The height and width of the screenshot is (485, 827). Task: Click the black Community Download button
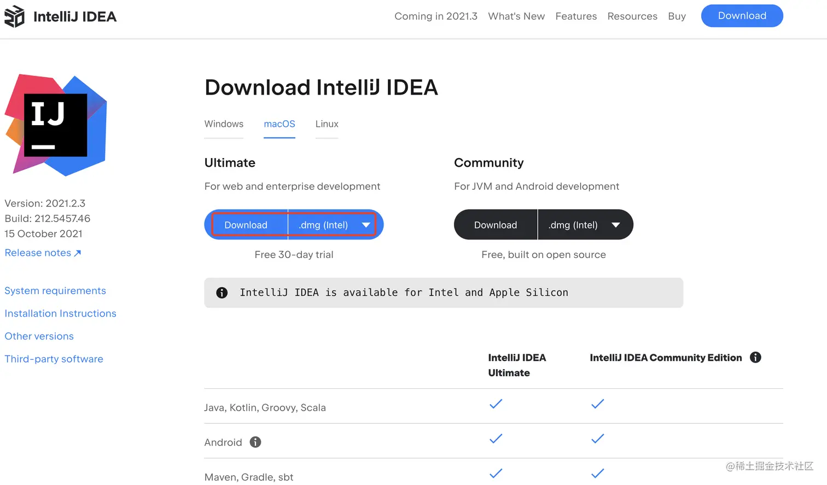[x=496, y=225]
